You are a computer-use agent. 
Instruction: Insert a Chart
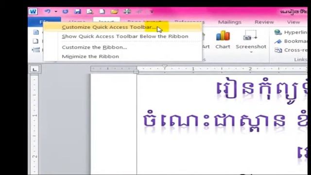coord(223,40)
